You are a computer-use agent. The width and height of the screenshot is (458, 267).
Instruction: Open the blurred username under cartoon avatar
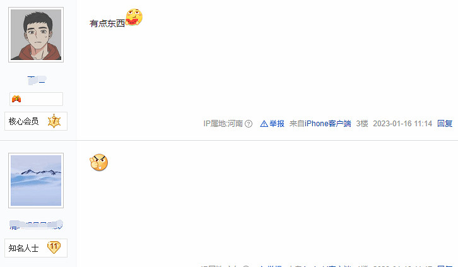point(37,80)
